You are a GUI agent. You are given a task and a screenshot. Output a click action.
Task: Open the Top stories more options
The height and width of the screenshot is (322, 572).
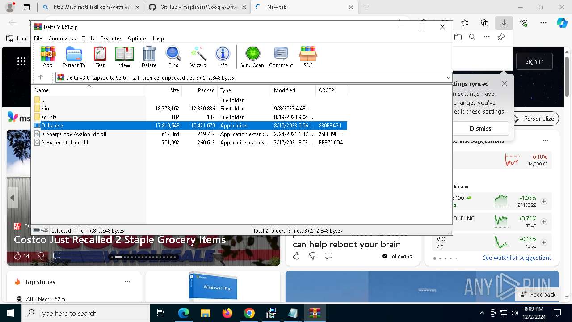[x=127, y=282]
